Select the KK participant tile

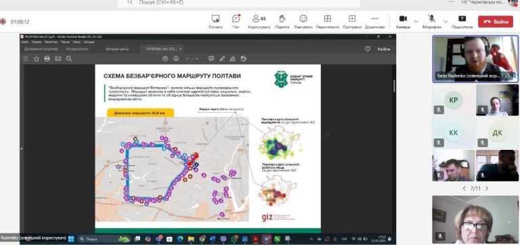(454, 132)
